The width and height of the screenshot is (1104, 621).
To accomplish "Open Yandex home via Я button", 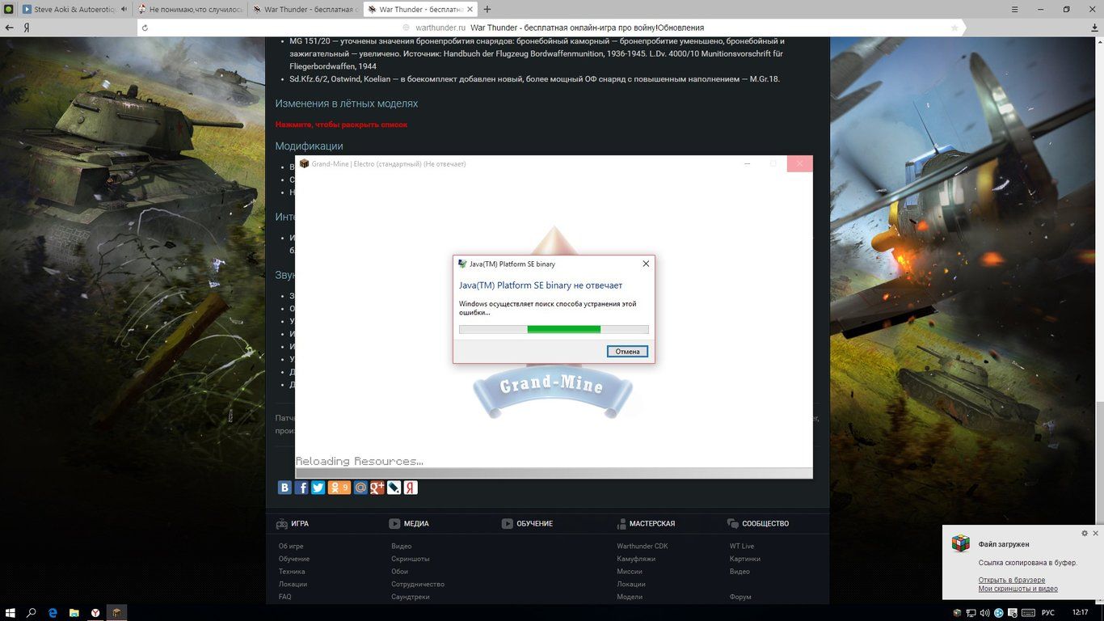I will point(27,27).
